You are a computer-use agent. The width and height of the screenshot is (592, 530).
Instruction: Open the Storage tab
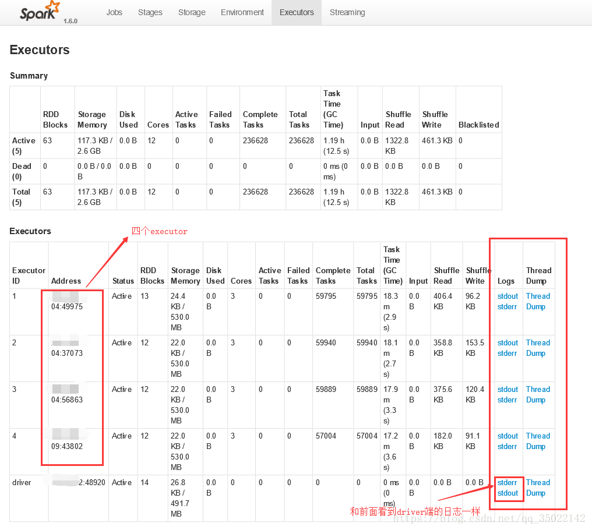[192, 12]
